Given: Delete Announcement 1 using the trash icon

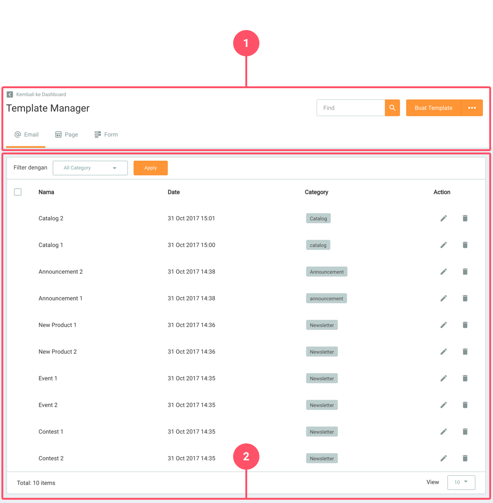Looking at the screenshot, I should tap(465, 298).
